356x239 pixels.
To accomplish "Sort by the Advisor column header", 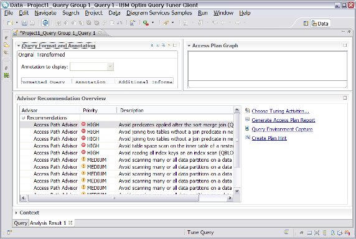I will (50, 111).
